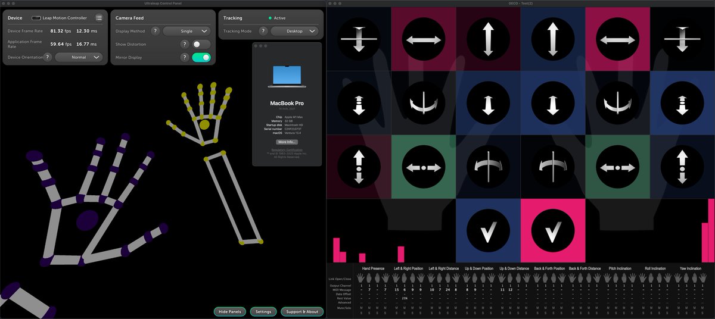Click the Mute/Solo row label
The width and height of the screenshot is (715, 319).
344,308
